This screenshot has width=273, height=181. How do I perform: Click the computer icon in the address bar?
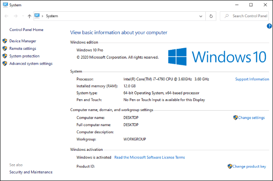[37, 16]
